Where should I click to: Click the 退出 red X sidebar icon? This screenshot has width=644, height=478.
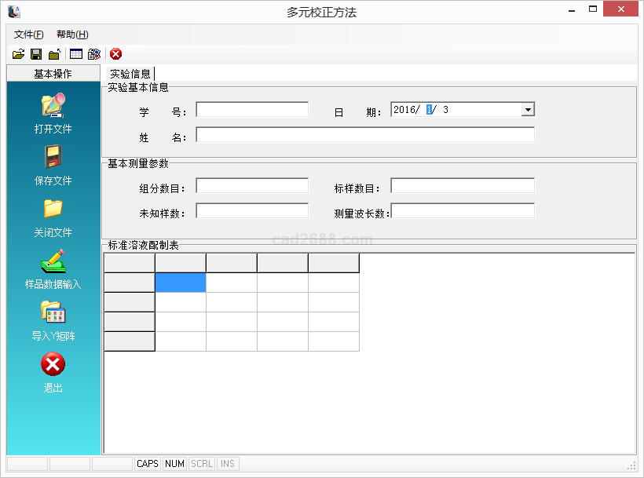click(x=53, y=364)
